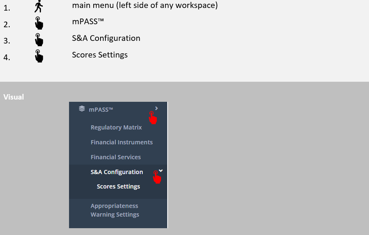The width and height of the screenshot is (369, 235).
Task: Click the Visual section heading
Action: [14, 97]
